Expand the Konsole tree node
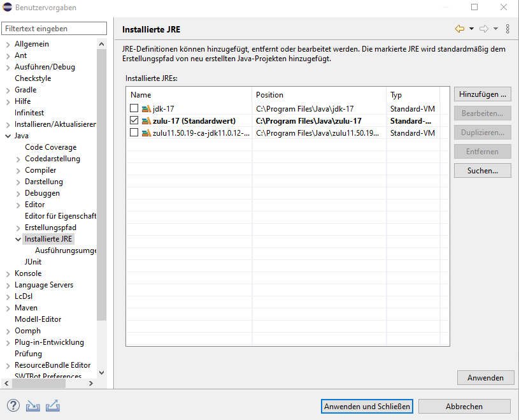The height and width of the screenshot is (420, 519). 8,274
